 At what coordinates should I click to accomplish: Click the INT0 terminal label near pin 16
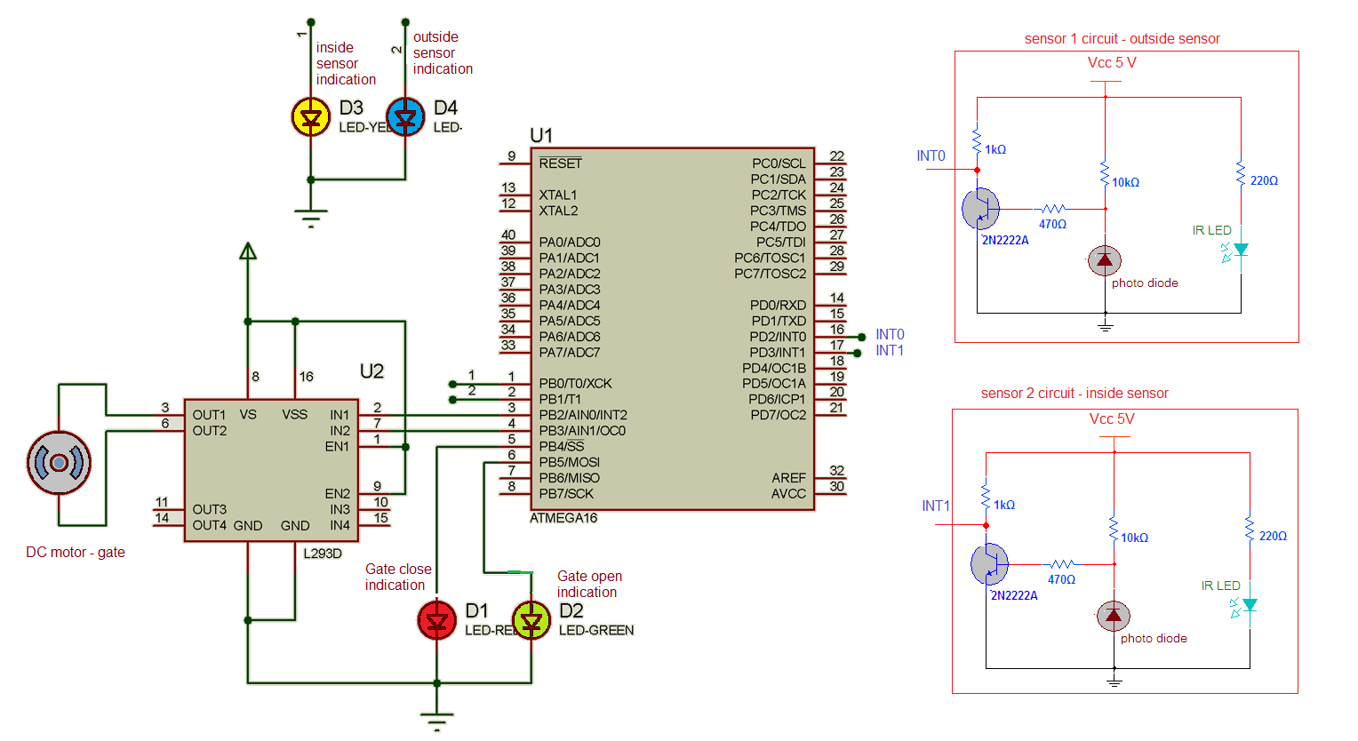pyautogui.click(x=889, y=335)
